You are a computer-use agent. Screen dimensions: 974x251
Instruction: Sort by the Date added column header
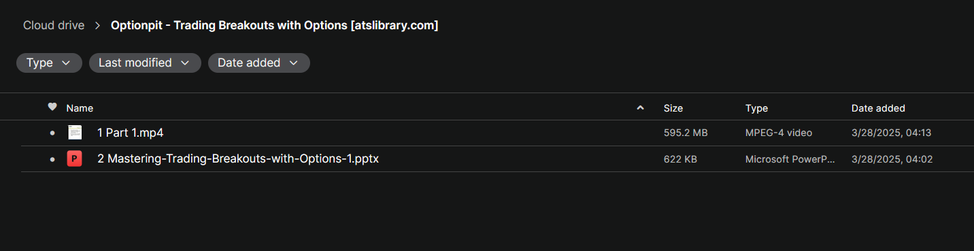click(x=878, y=108)
